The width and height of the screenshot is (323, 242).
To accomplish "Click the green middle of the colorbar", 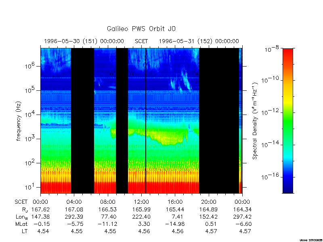I will [288, 123].
